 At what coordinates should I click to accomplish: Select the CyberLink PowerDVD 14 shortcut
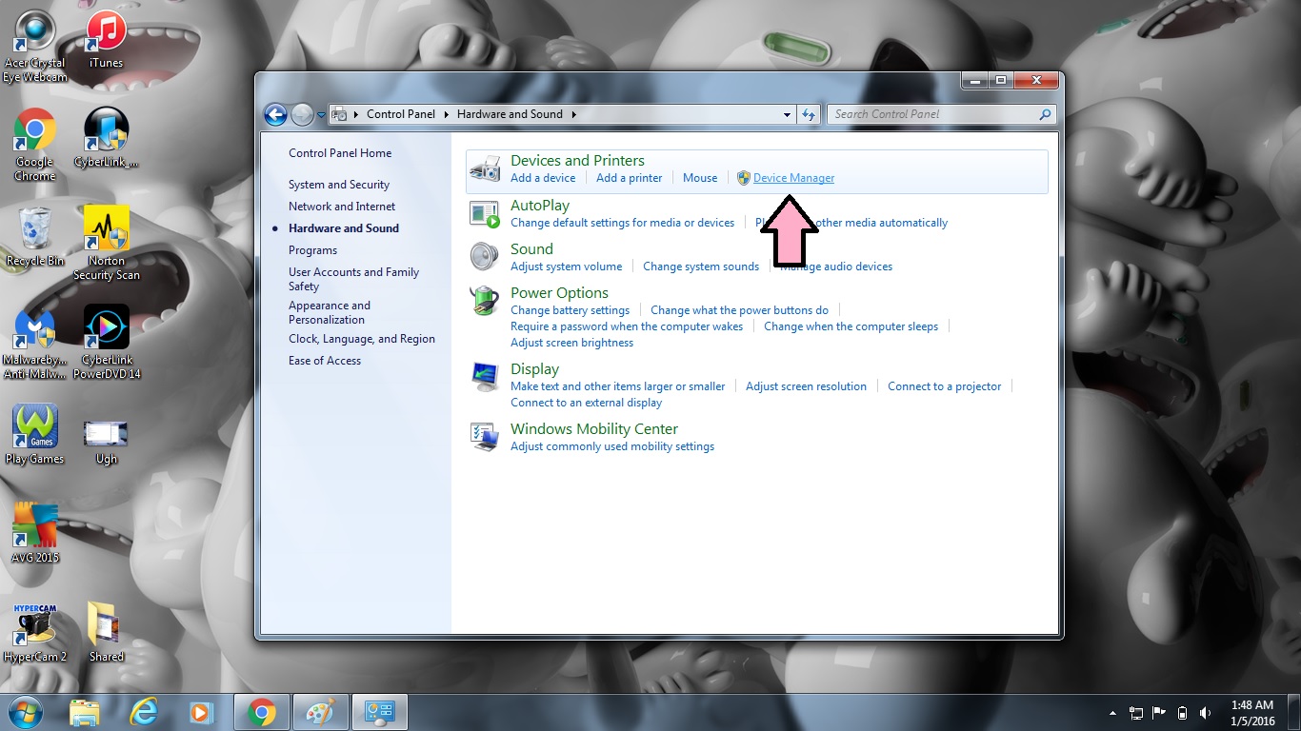[106, 344]
